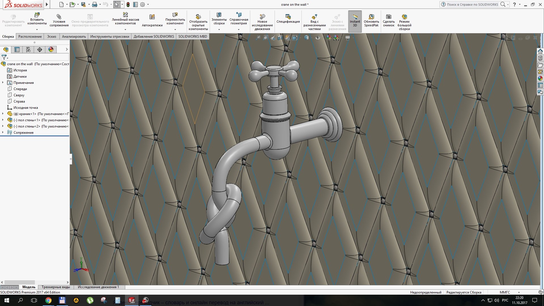
Task: Select Линейный массив компонентов tool
Action: click(x=125, y=19)
